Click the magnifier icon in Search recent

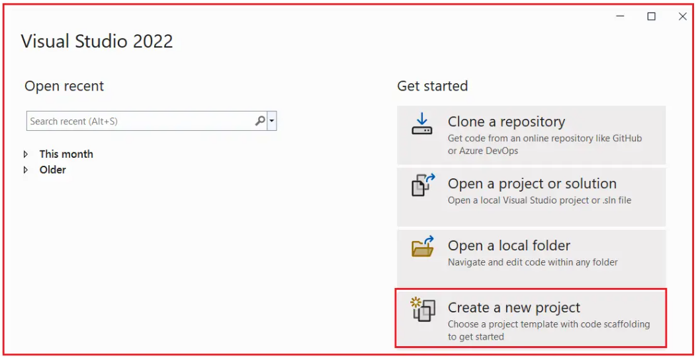(260, 120)
